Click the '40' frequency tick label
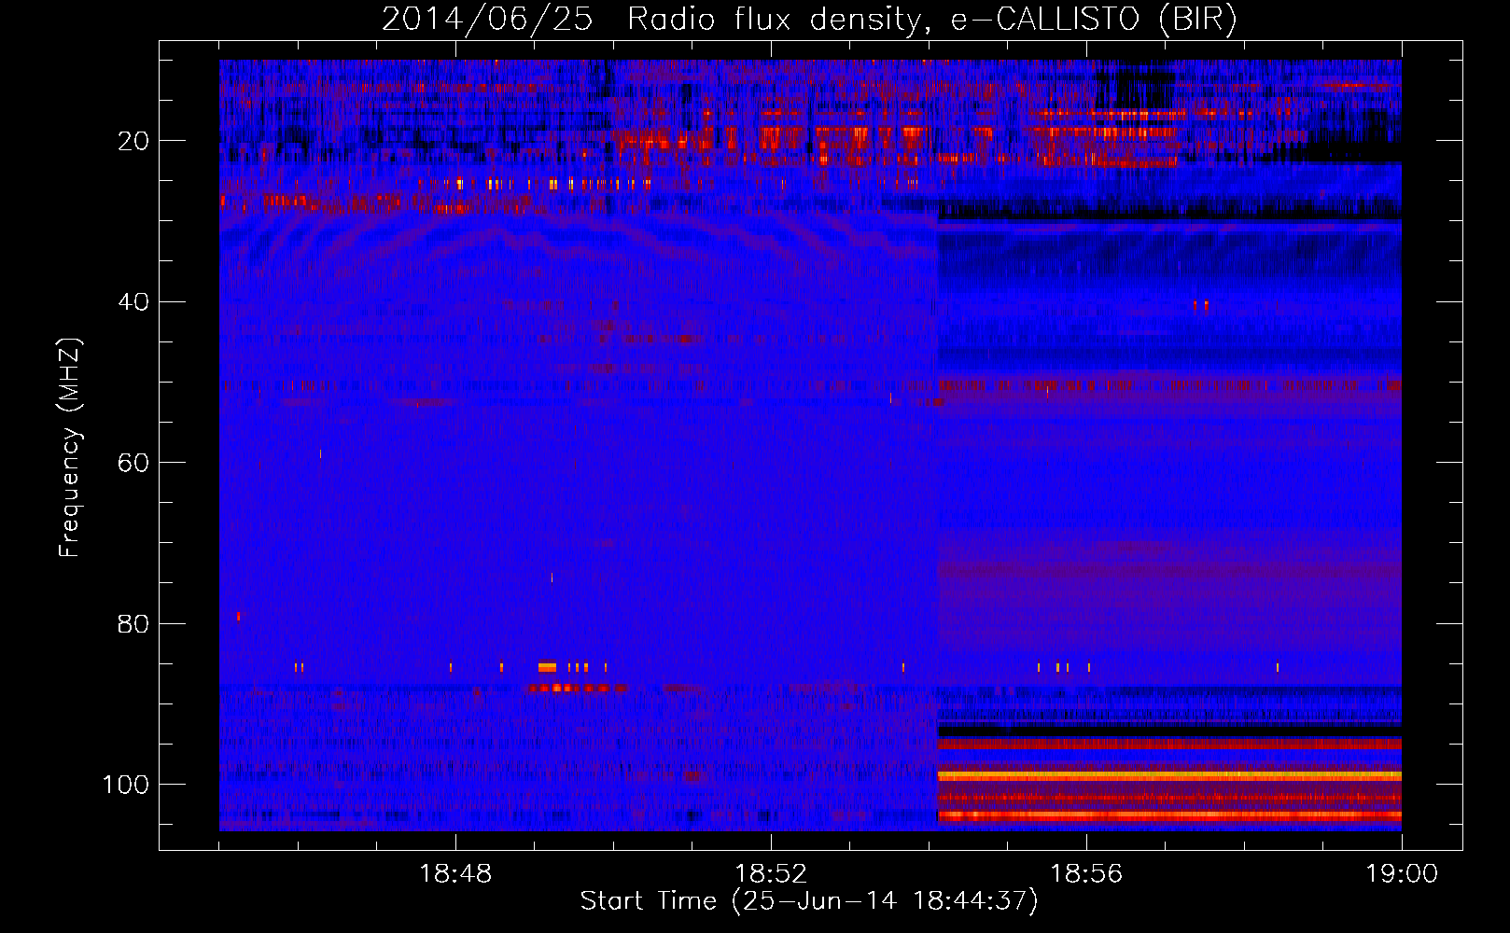 pos(134,302)
